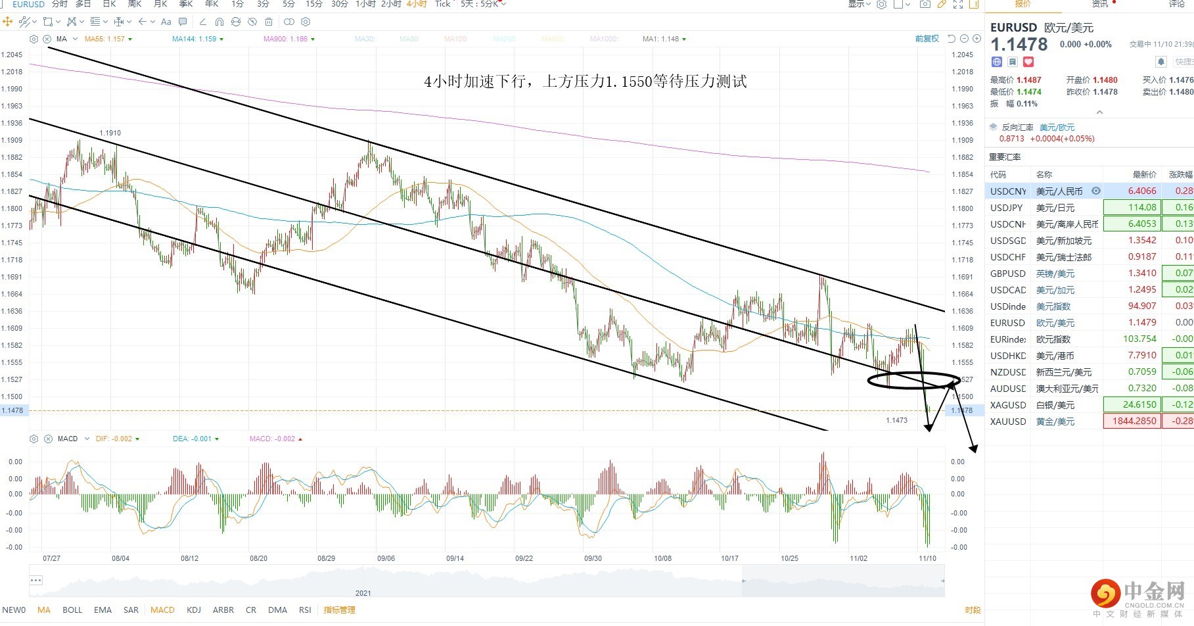
Task: Toggle the faded MA30 line on
Action: click(x=365, y=39)
